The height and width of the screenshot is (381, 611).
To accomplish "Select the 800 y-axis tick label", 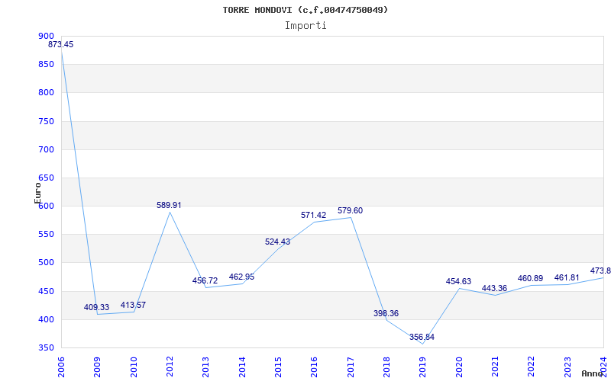I will coord(46,92).
